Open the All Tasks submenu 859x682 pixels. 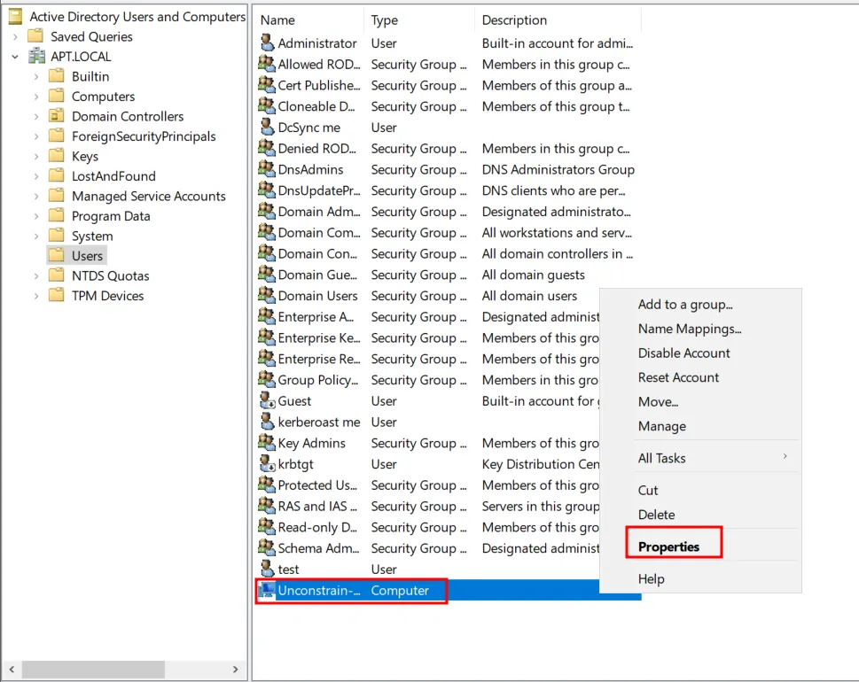(x=700, y=458)
